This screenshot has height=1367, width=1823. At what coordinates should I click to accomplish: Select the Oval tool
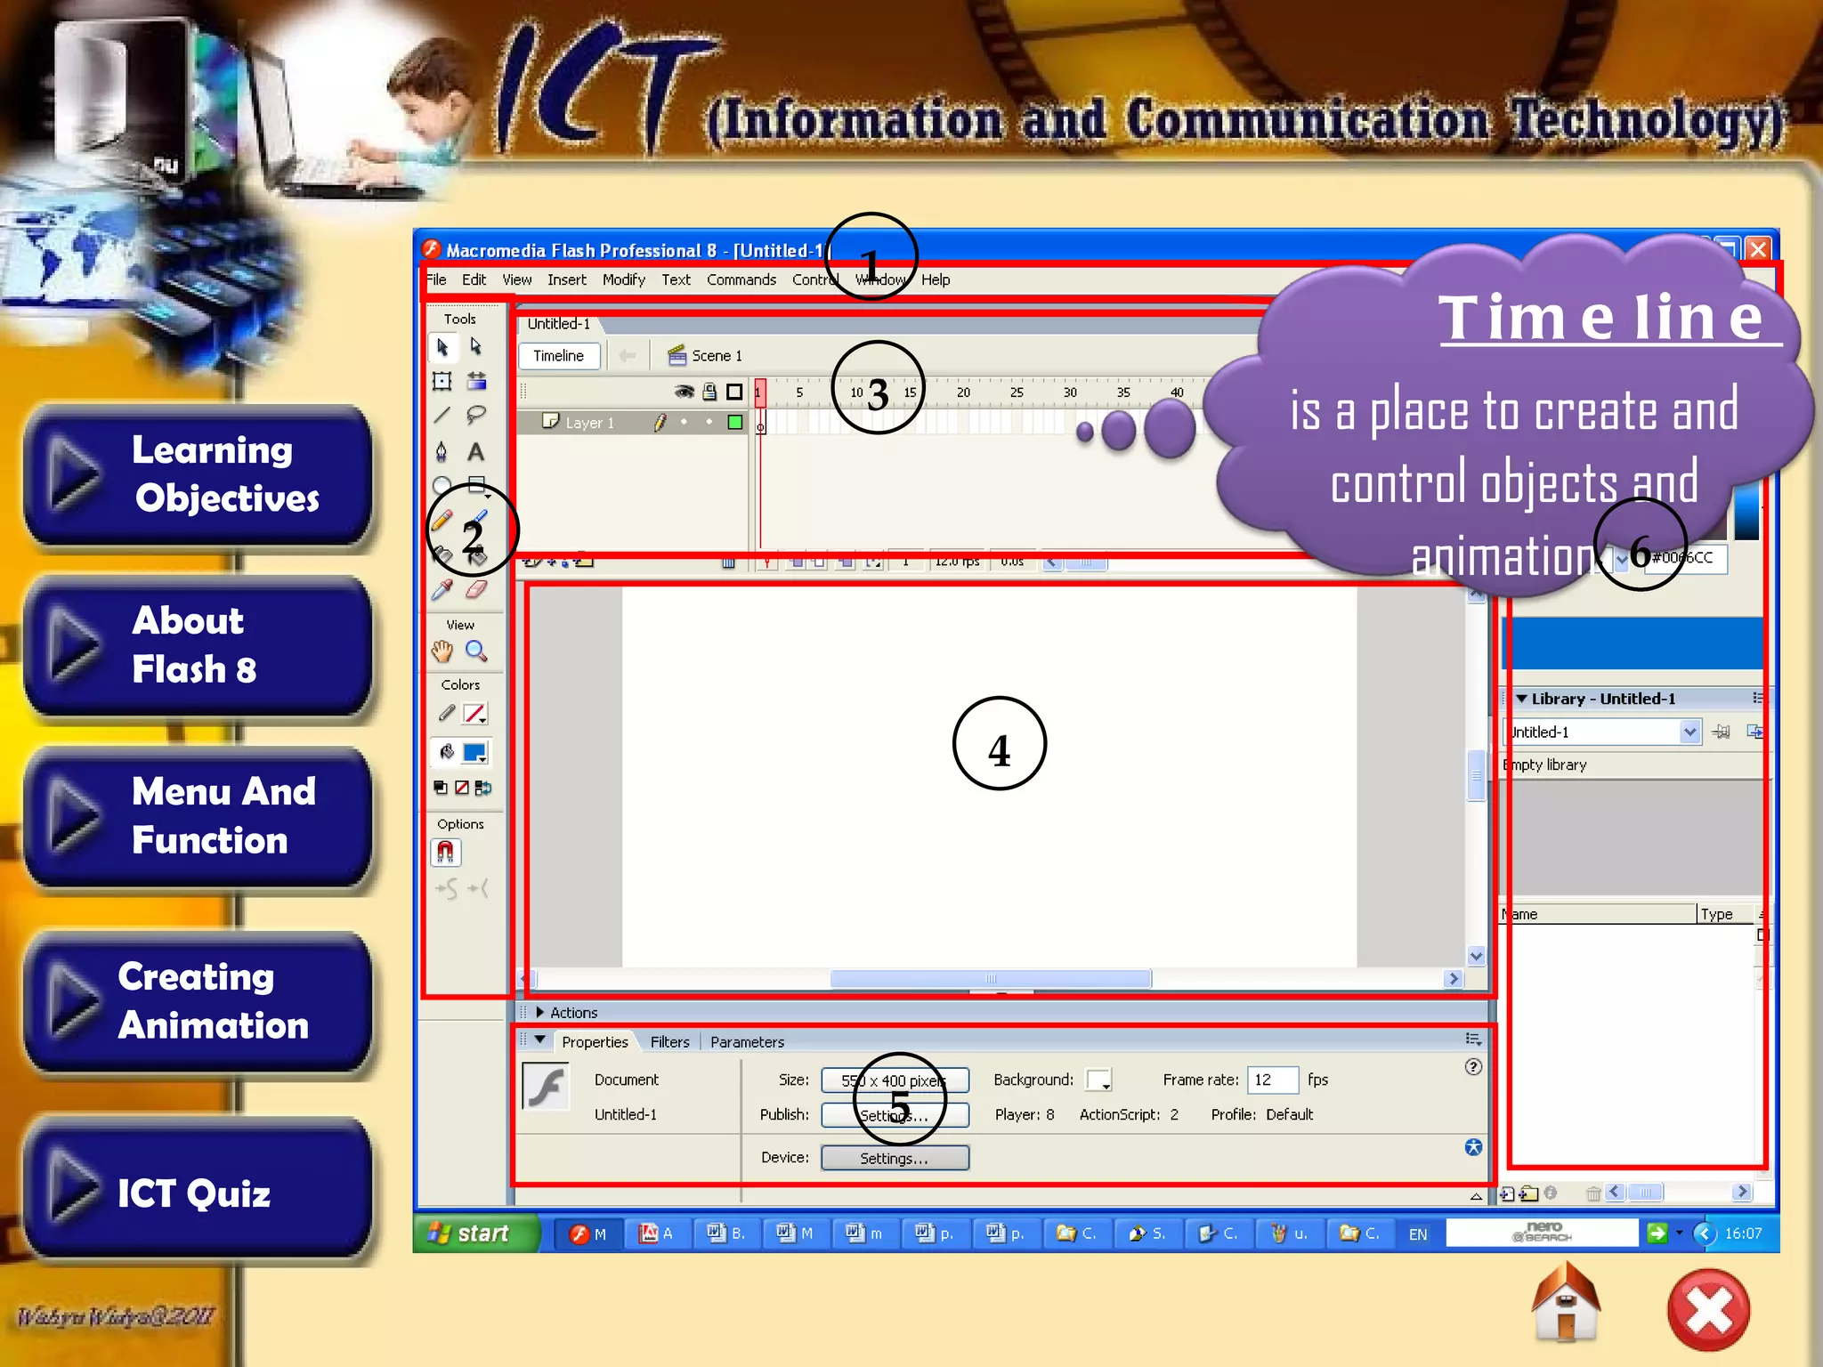click(442, 486)
